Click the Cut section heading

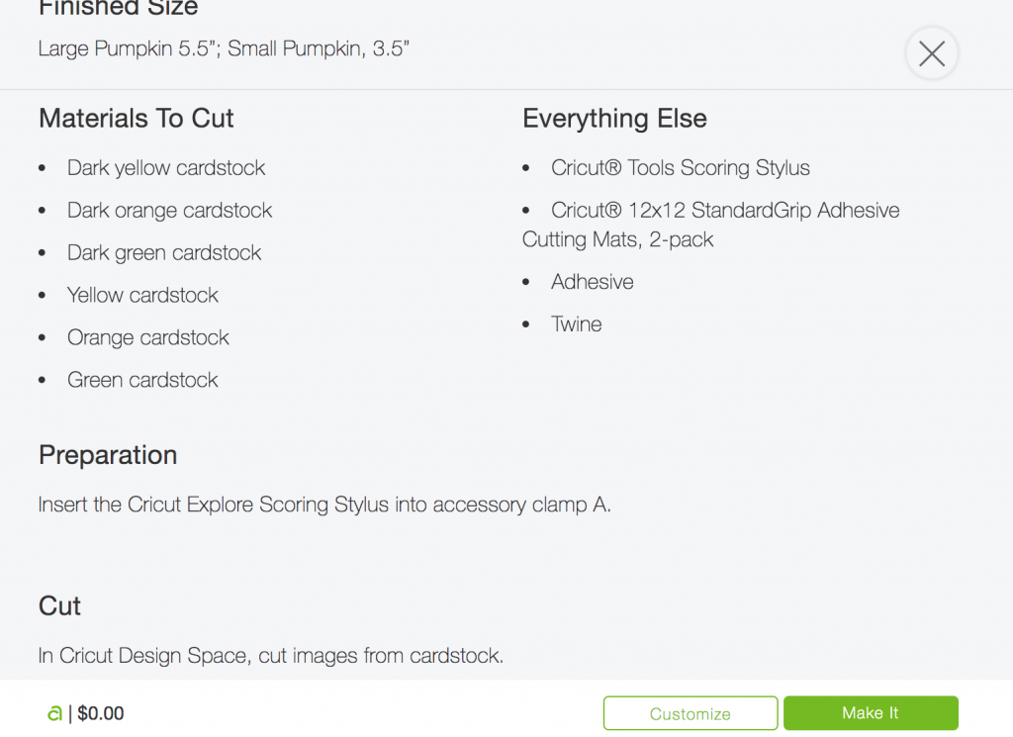pos(59,605)
